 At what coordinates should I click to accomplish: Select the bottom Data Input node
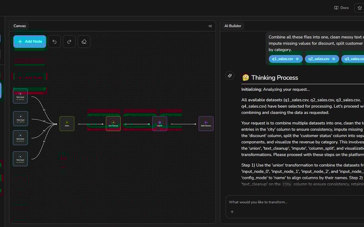(20, 158)
